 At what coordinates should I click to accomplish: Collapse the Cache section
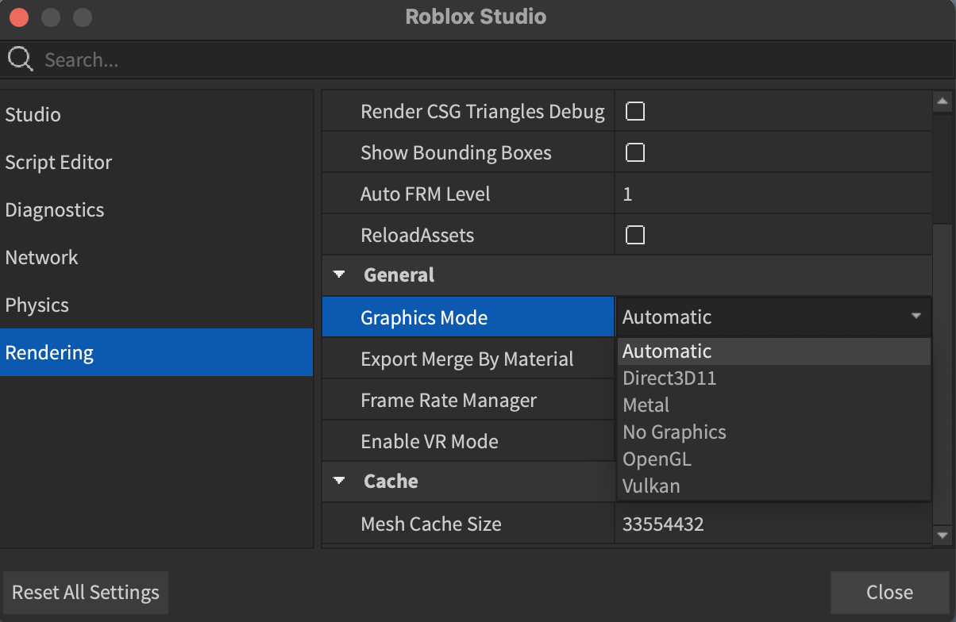click(339, 481)
